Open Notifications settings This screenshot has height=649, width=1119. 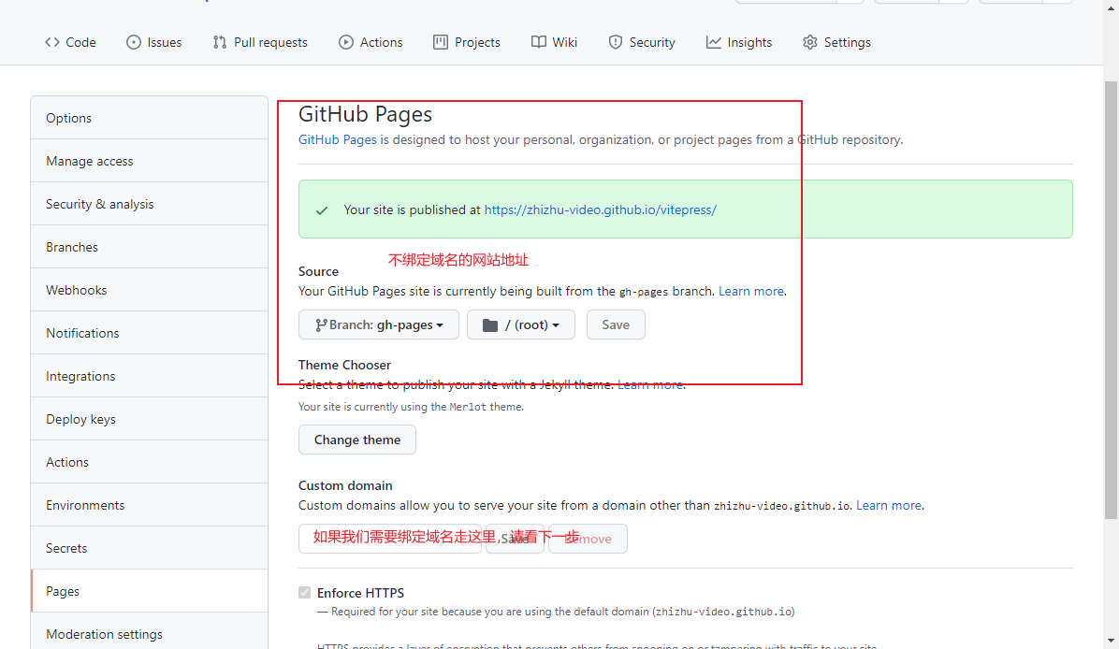click(149, 333)
